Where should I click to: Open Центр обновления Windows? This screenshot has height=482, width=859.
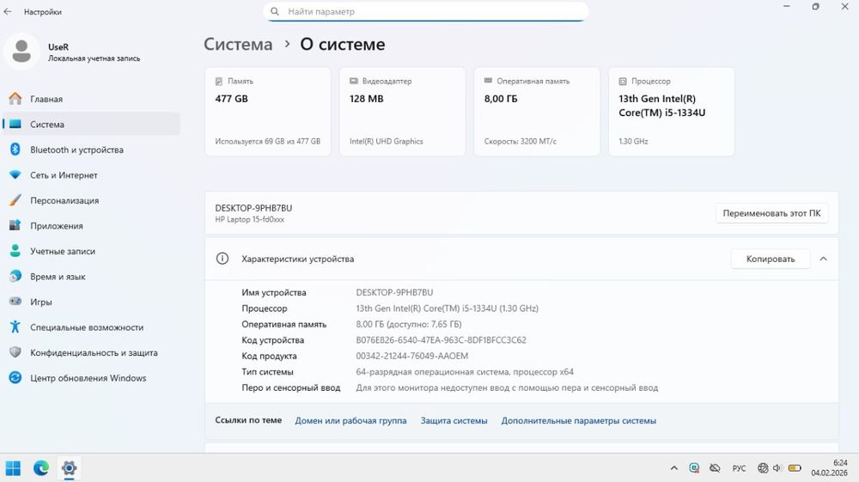88,378
